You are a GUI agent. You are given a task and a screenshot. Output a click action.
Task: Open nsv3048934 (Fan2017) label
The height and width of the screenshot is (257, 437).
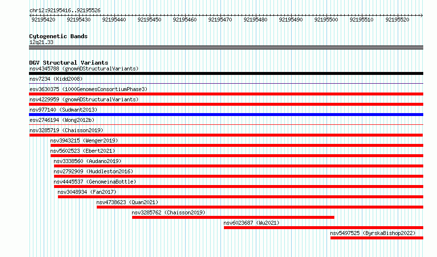(x=87, y=192)
